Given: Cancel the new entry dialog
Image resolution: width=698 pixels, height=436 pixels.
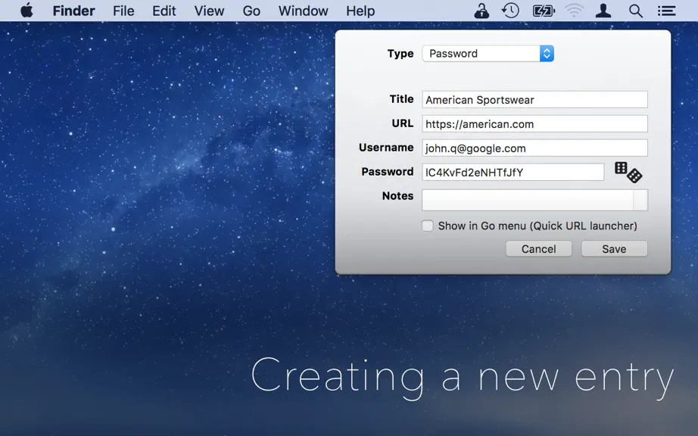Looking at the screenshot, I should coord(538,249).
